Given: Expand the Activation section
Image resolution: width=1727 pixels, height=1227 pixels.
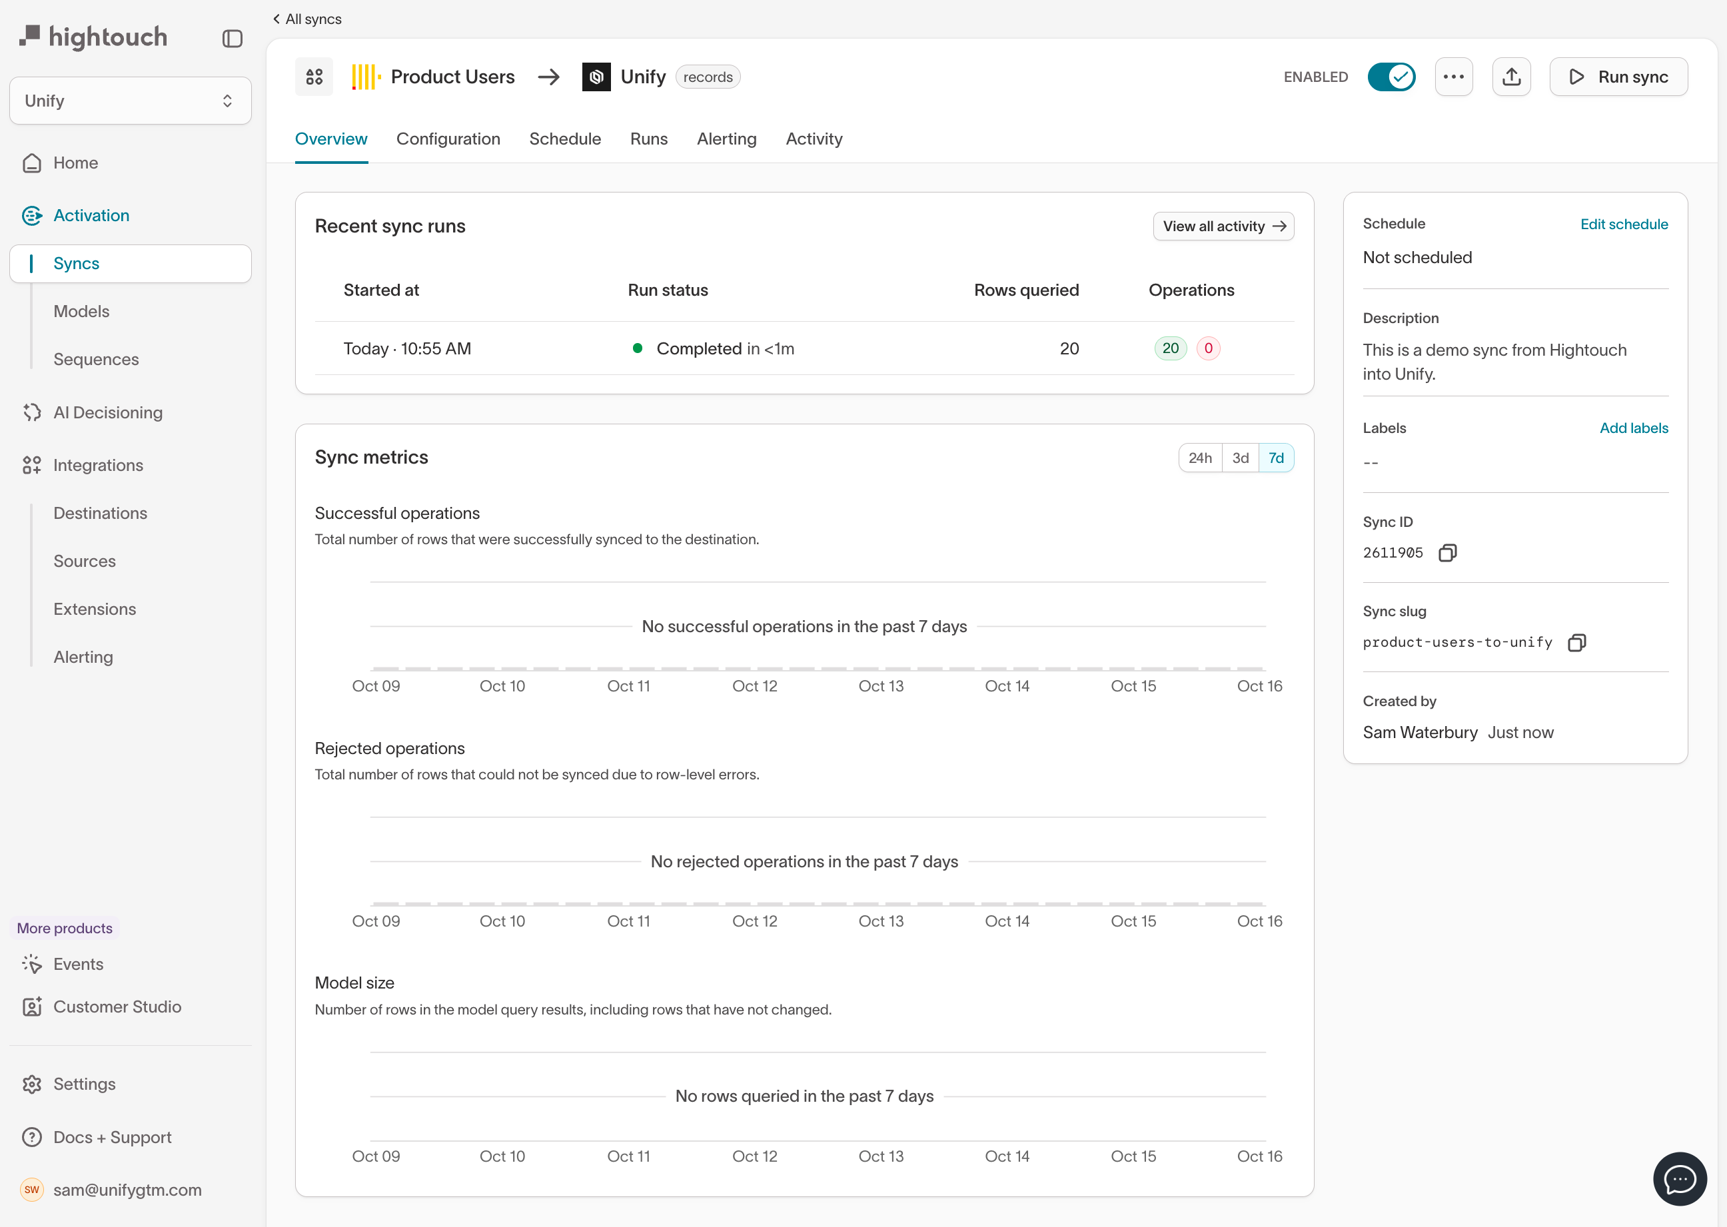Looking at the screenshot, I should coord(91,215).
